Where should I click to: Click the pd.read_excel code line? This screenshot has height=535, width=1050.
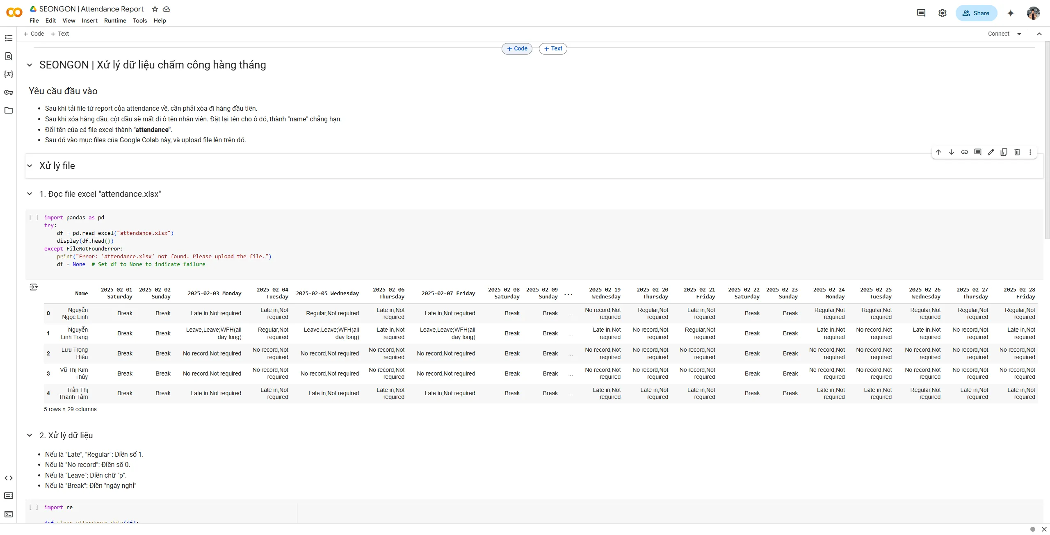point(115,233)
